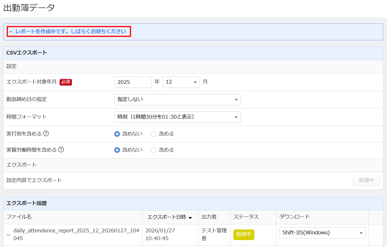Open the 時間フォーマット dropdown

[177, 117]
